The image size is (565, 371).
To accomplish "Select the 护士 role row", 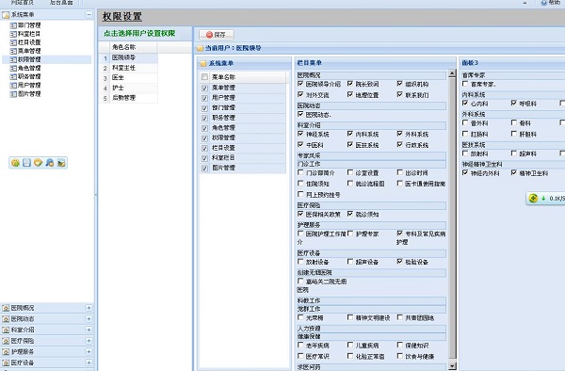I will coord(128,88).
